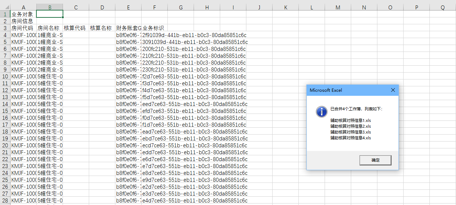456x205 pixels.
Task: Click cell A4 showing KMJF-100
Action: pos(24,35)
